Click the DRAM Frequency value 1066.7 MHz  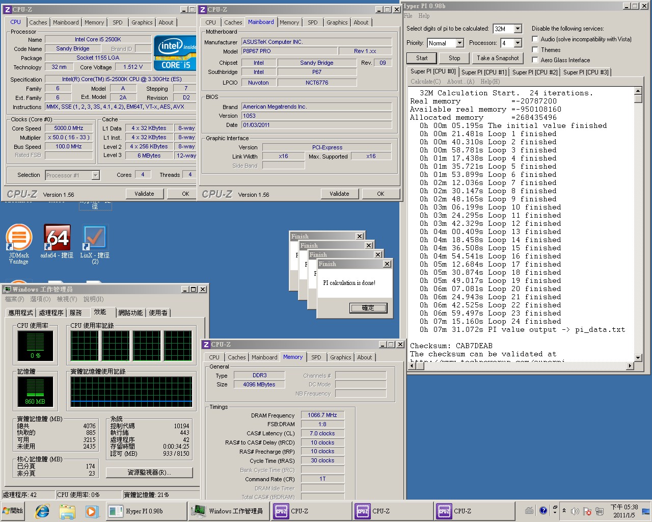[x=322, y=415]
